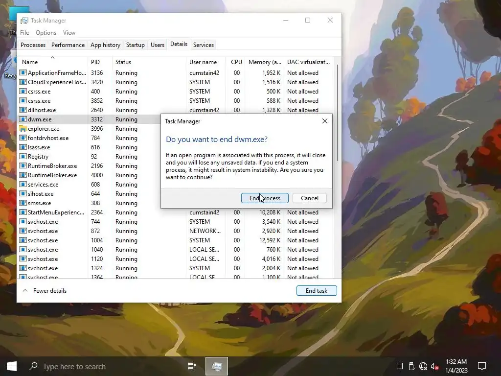Click the icon of RuntimeBroker.exe PID 4000
This screenshot has width=501, height=376.
tap(23, 175)
